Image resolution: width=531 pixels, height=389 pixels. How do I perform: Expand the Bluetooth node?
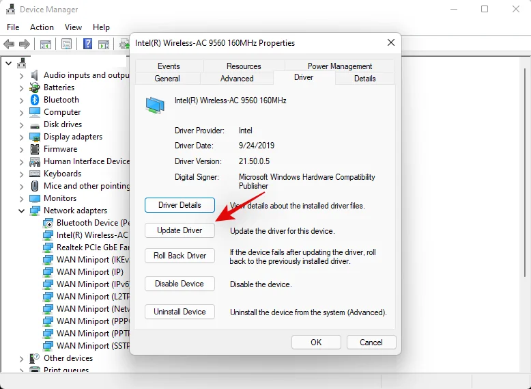point(22,100)
